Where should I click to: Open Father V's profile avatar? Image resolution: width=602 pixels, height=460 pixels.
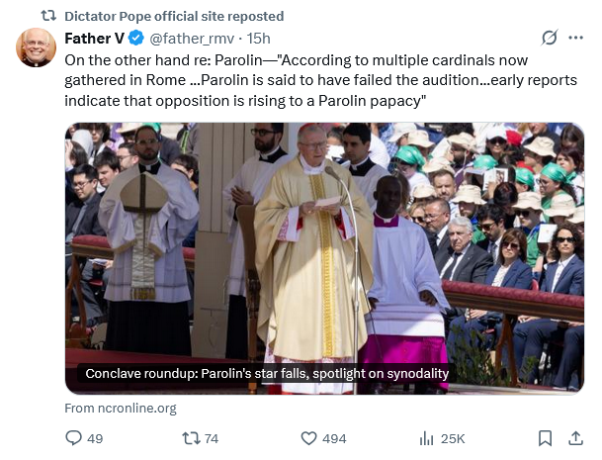coord(36,47)
